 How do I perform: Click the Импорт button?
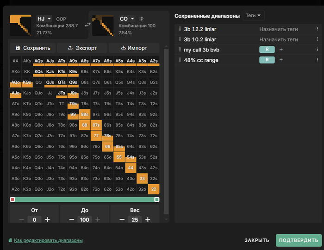click(134, 48)
